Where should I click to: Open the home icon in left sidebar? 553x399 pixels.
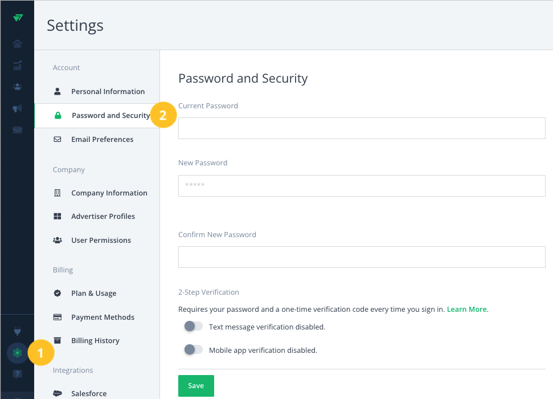coord(17,44)
